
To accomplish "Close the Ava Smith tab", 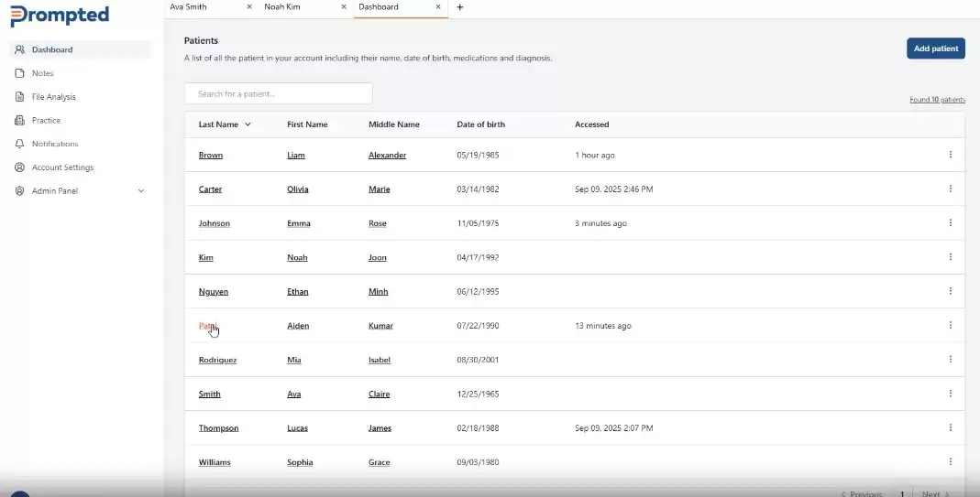I will (249, 7).
